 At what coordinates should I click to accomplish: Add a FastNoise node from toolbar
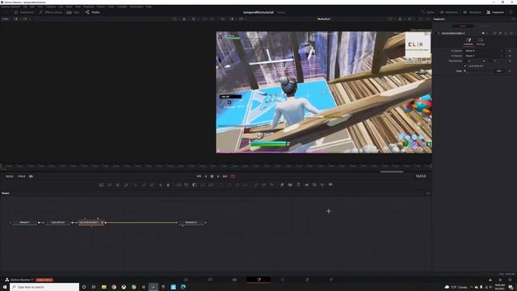[110, 185]
